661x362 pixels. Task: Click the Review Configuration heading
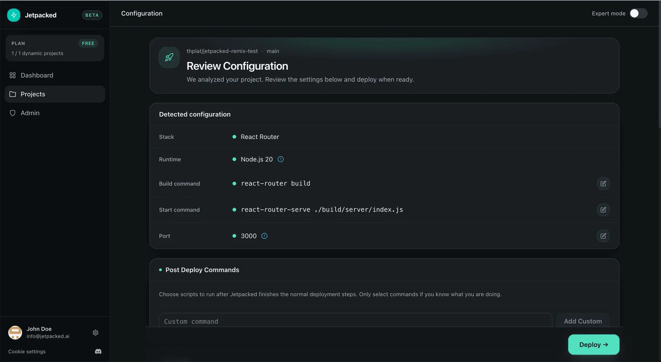[x=237, y=66]
